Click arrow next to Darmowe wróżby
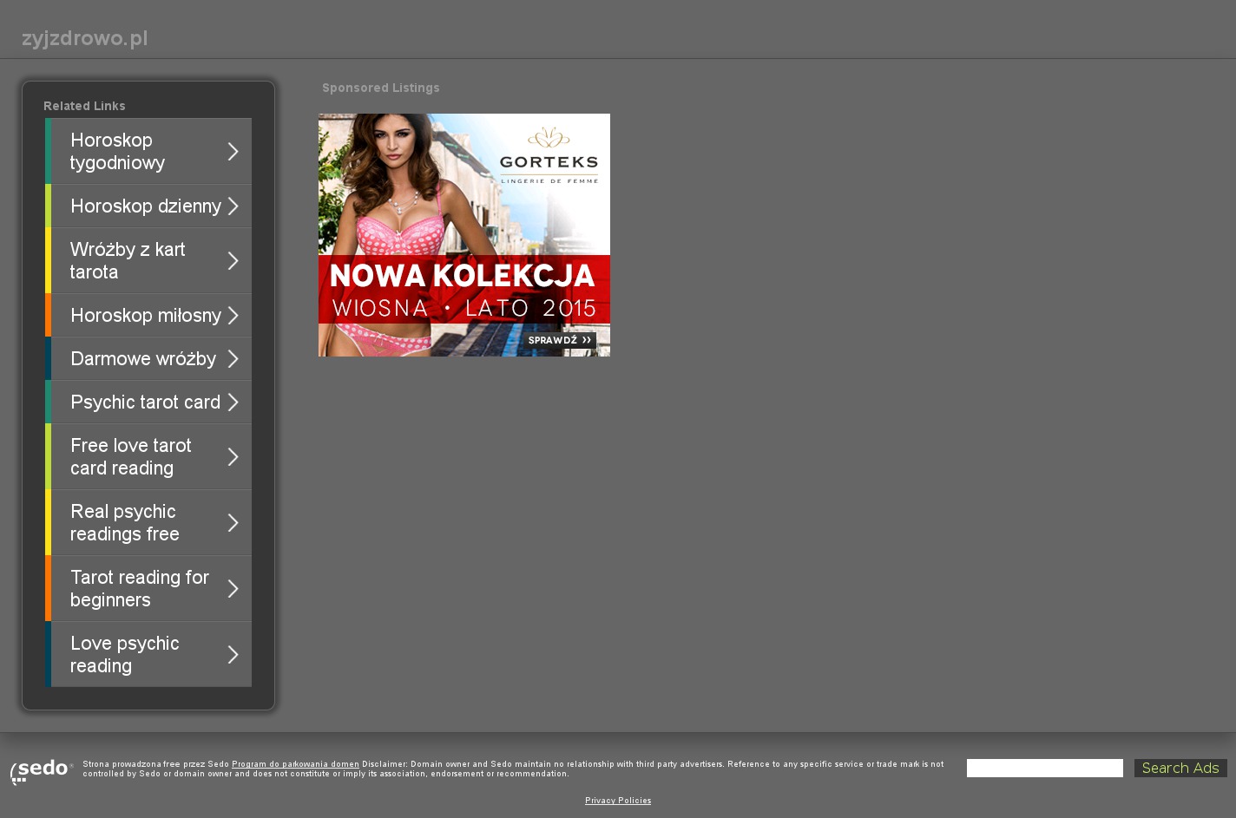Image resolution: width=1236 pixels, height=818 pixels. coord(233,359)
